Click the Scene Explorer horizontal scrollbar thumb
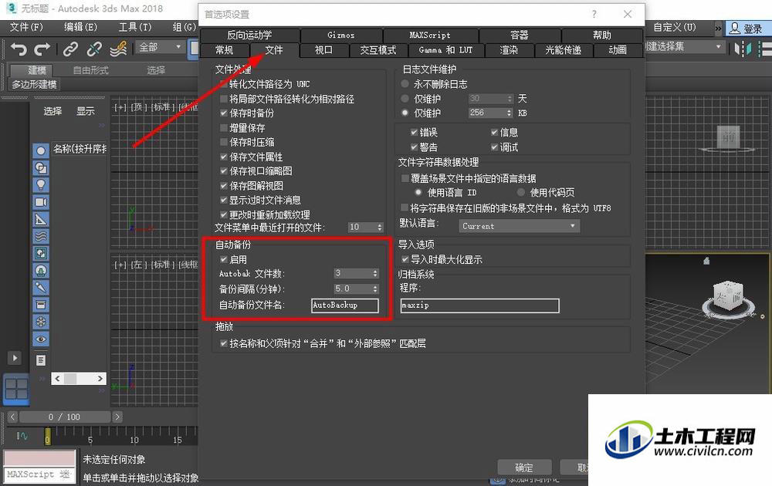 pyautogui.click(x=70, y=378)
